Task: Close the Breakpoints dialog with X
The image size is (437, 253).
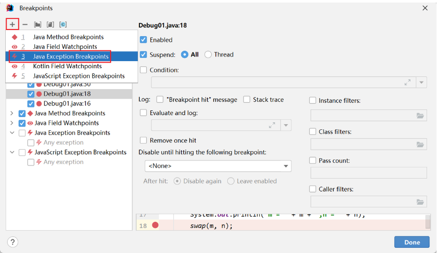Action: point(425,8)
